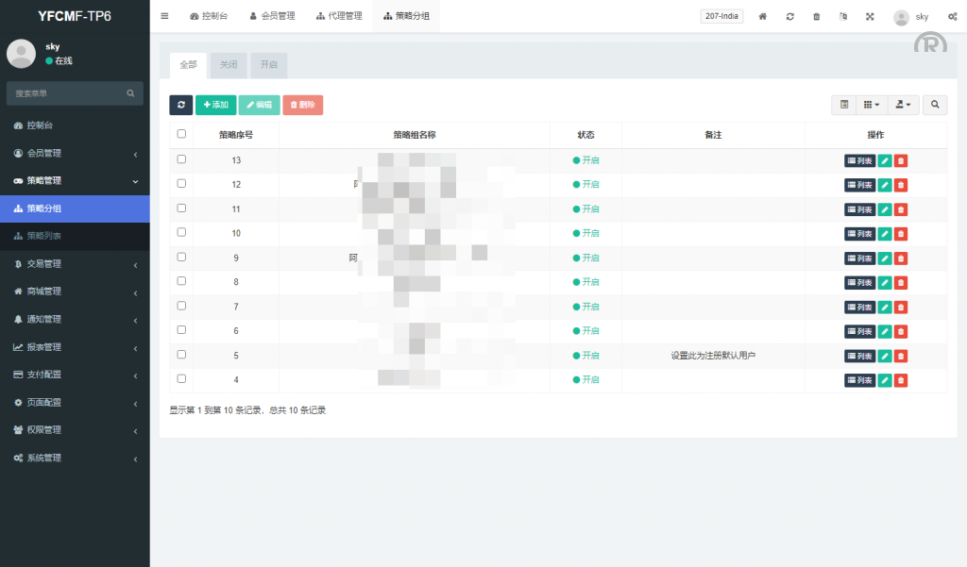Screen dimensions: 967x567
Task: Switch to the 关闭 filter tab
Action: (x=229, y=65)
